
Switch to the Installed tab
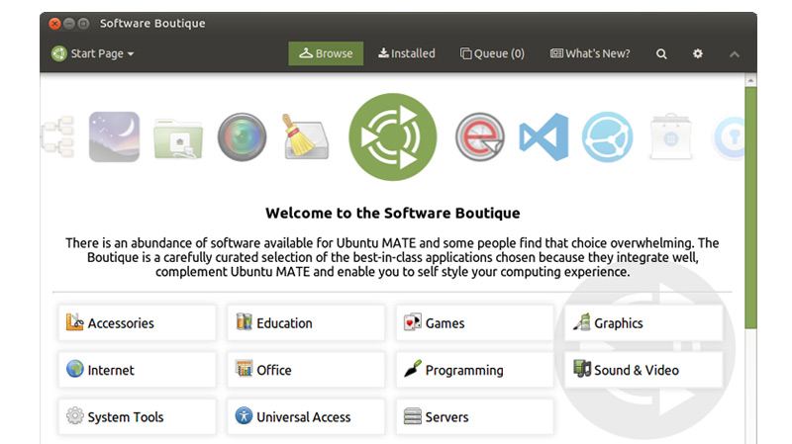[407, 53]
